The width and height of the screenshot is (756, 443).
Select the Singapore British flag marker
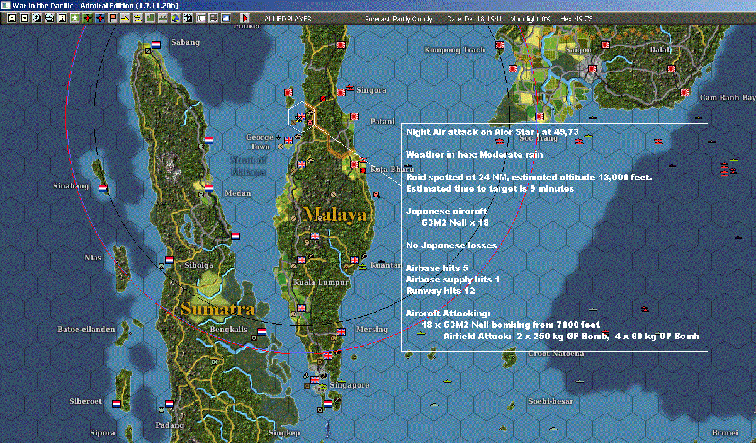(x=315, y=379)
